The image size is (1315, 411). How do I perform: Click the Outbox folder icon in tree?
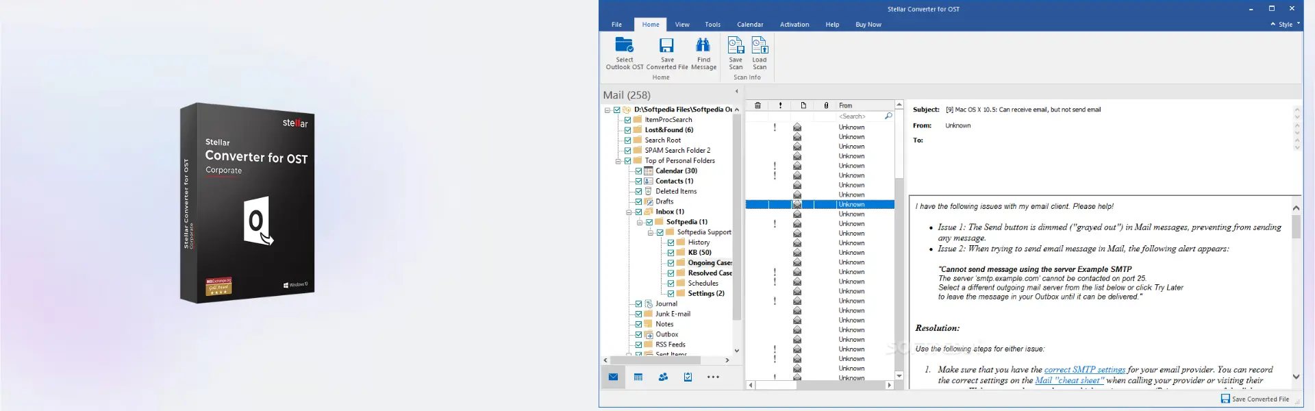tap(649, 334)
